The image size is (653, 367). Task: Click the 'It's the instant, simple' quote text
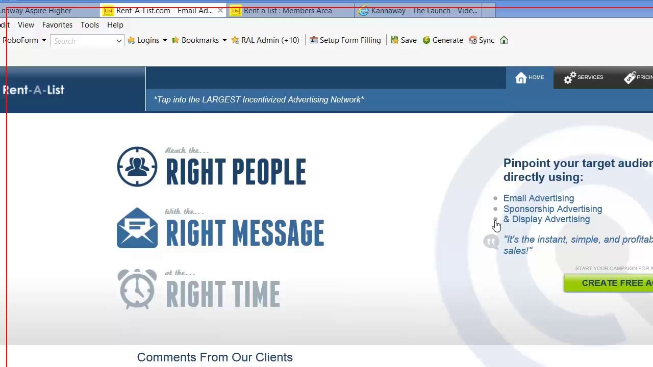coord(578,245)
